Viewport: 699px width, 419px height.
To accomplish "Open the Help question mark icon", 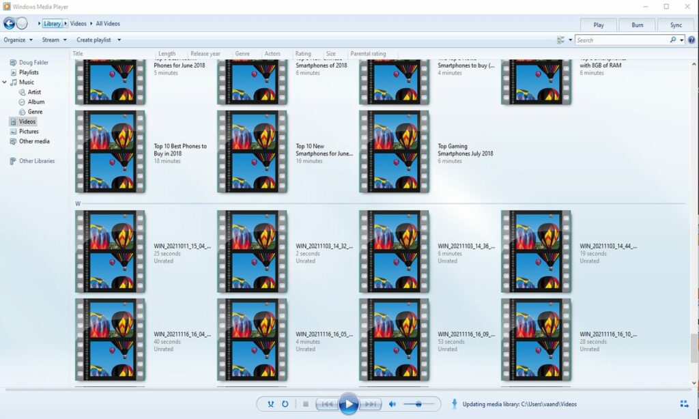I will tap(691, 40).
